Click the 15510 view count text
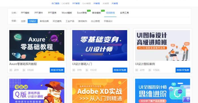Screen dimensions: 198x103 click(x=93, y=70)
